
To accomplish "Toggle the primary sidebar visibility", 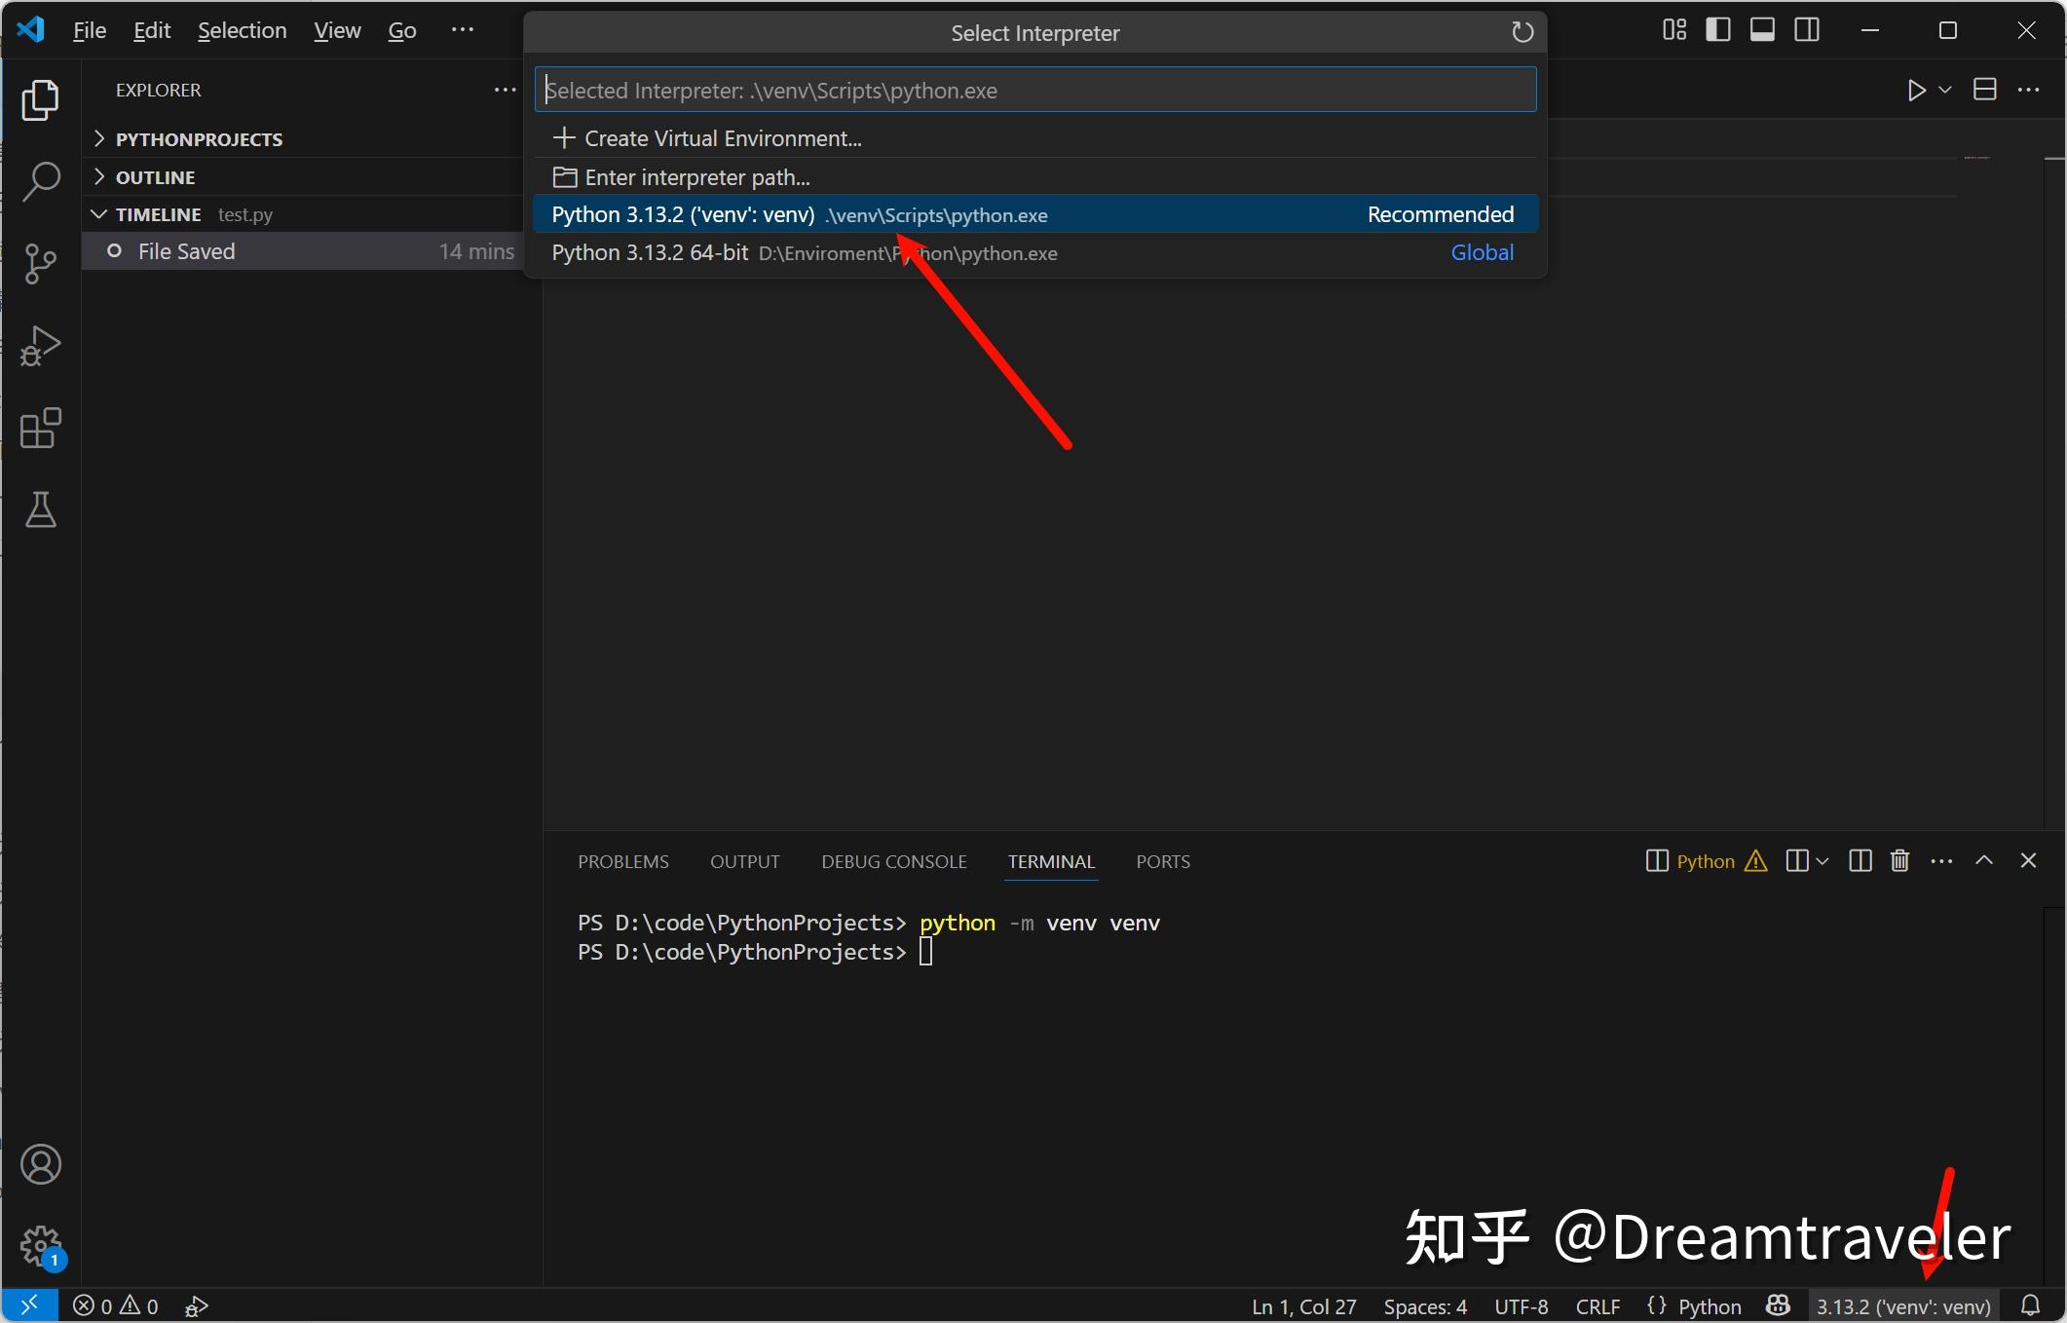I will [1718, 29].
